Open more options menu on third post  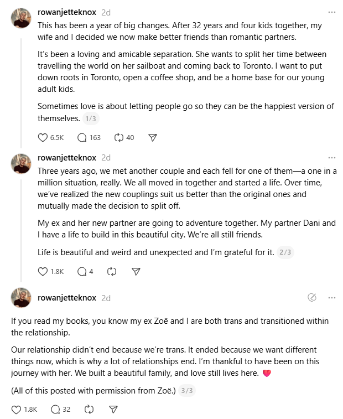point(331,297)
